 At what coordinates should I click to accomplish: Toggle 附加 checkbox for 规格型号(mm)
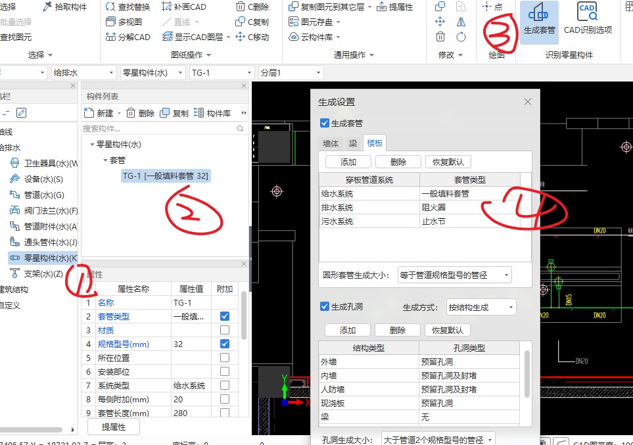click(224, 344)
